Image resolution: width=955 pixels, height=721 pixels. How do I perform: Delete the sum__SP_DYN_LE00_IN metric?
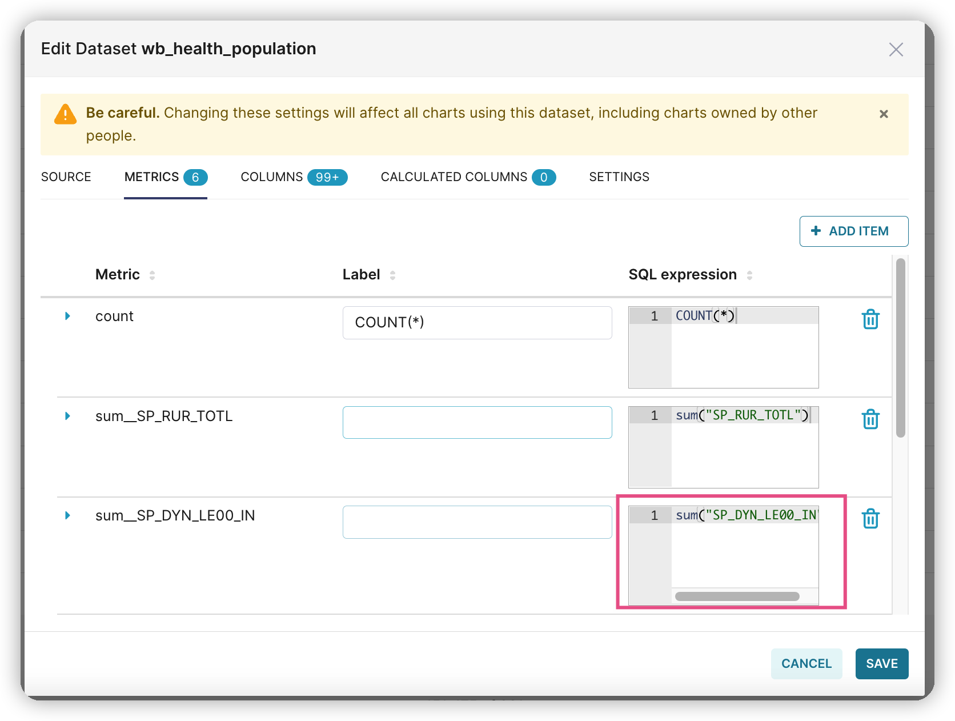tap(870, 518)
